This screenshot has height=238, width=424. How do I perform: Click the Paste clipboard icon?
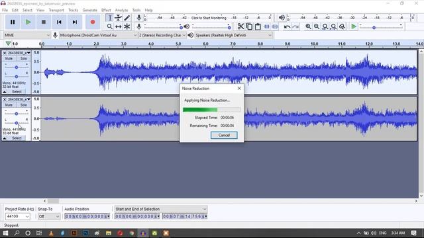(x=258, y=26)
